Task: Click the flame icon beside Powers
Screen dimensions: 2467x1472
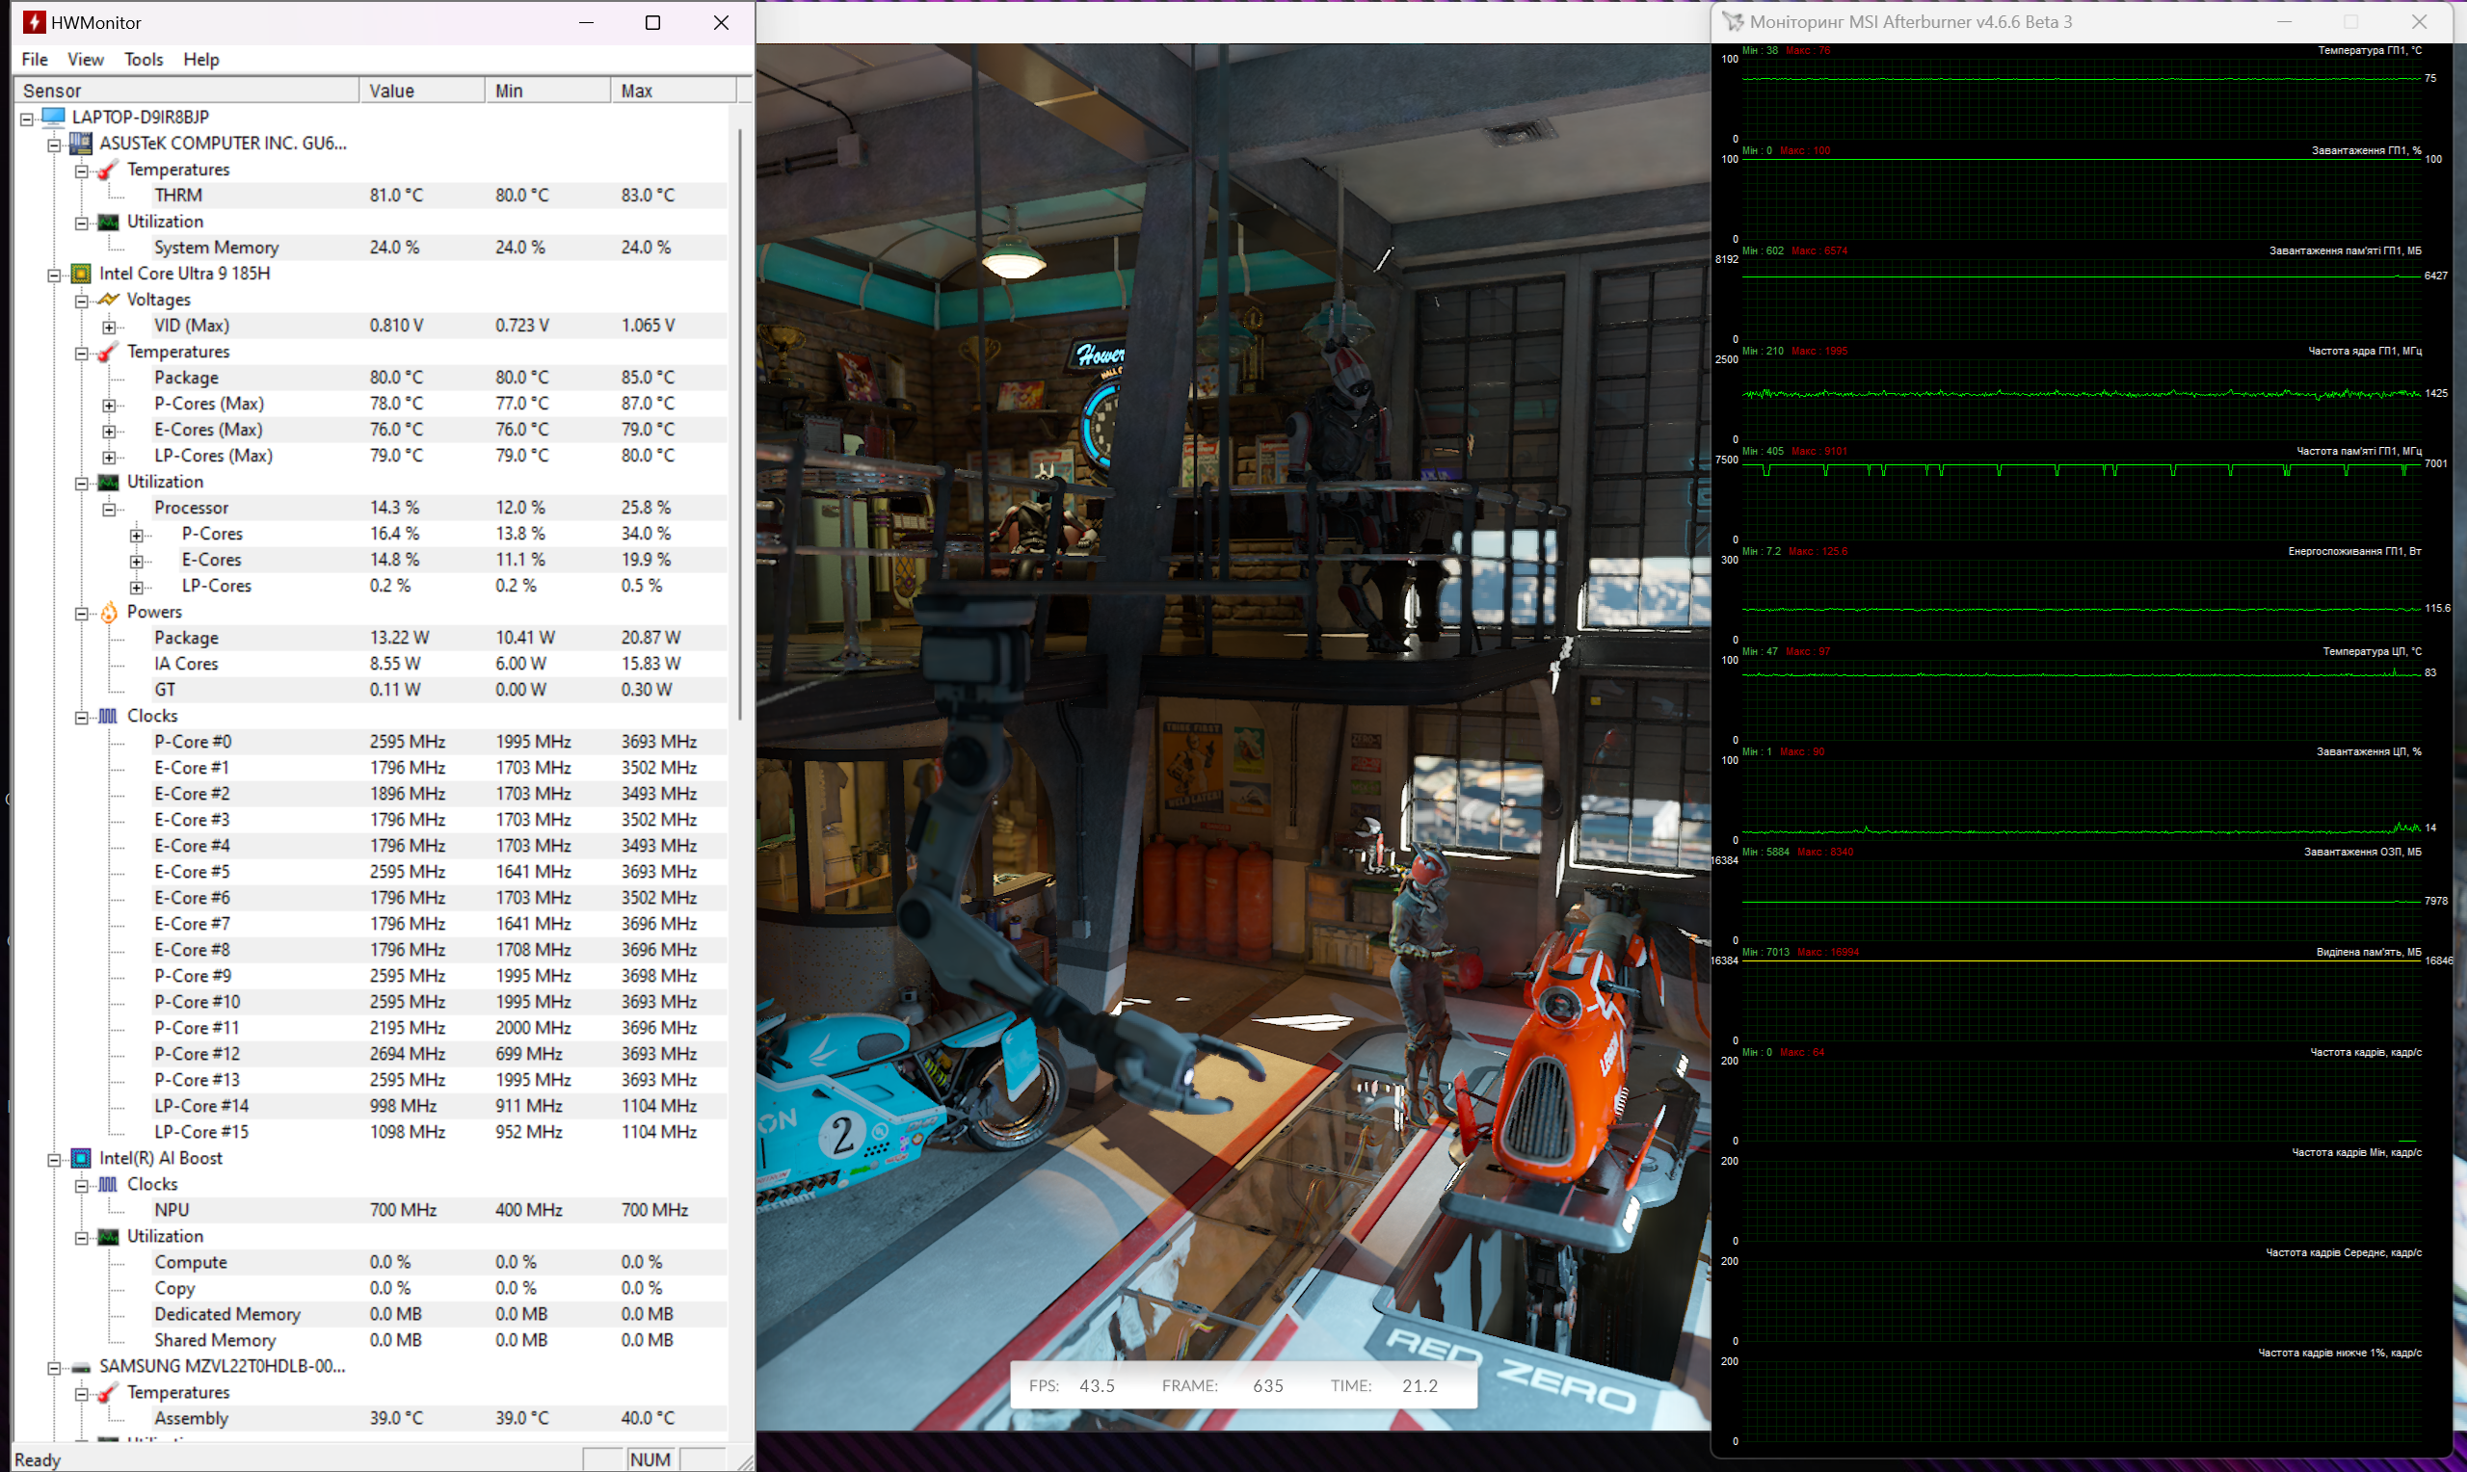Action: [x=108, y=612]
